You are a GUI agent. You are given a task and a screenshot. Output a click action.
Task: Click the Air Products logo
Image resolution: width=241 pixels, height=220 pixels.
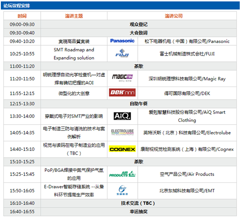click(x=122, y=174)
